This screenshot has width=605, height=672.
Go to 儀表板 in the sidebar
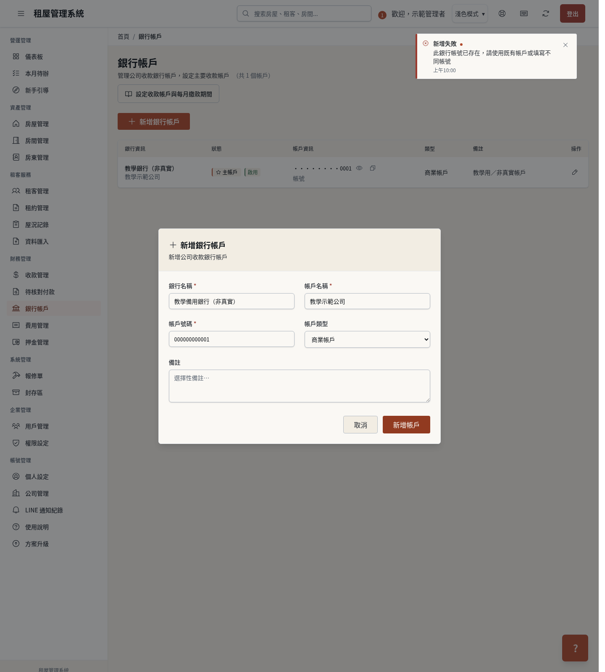pyautogui.click(x=54, y=57)
